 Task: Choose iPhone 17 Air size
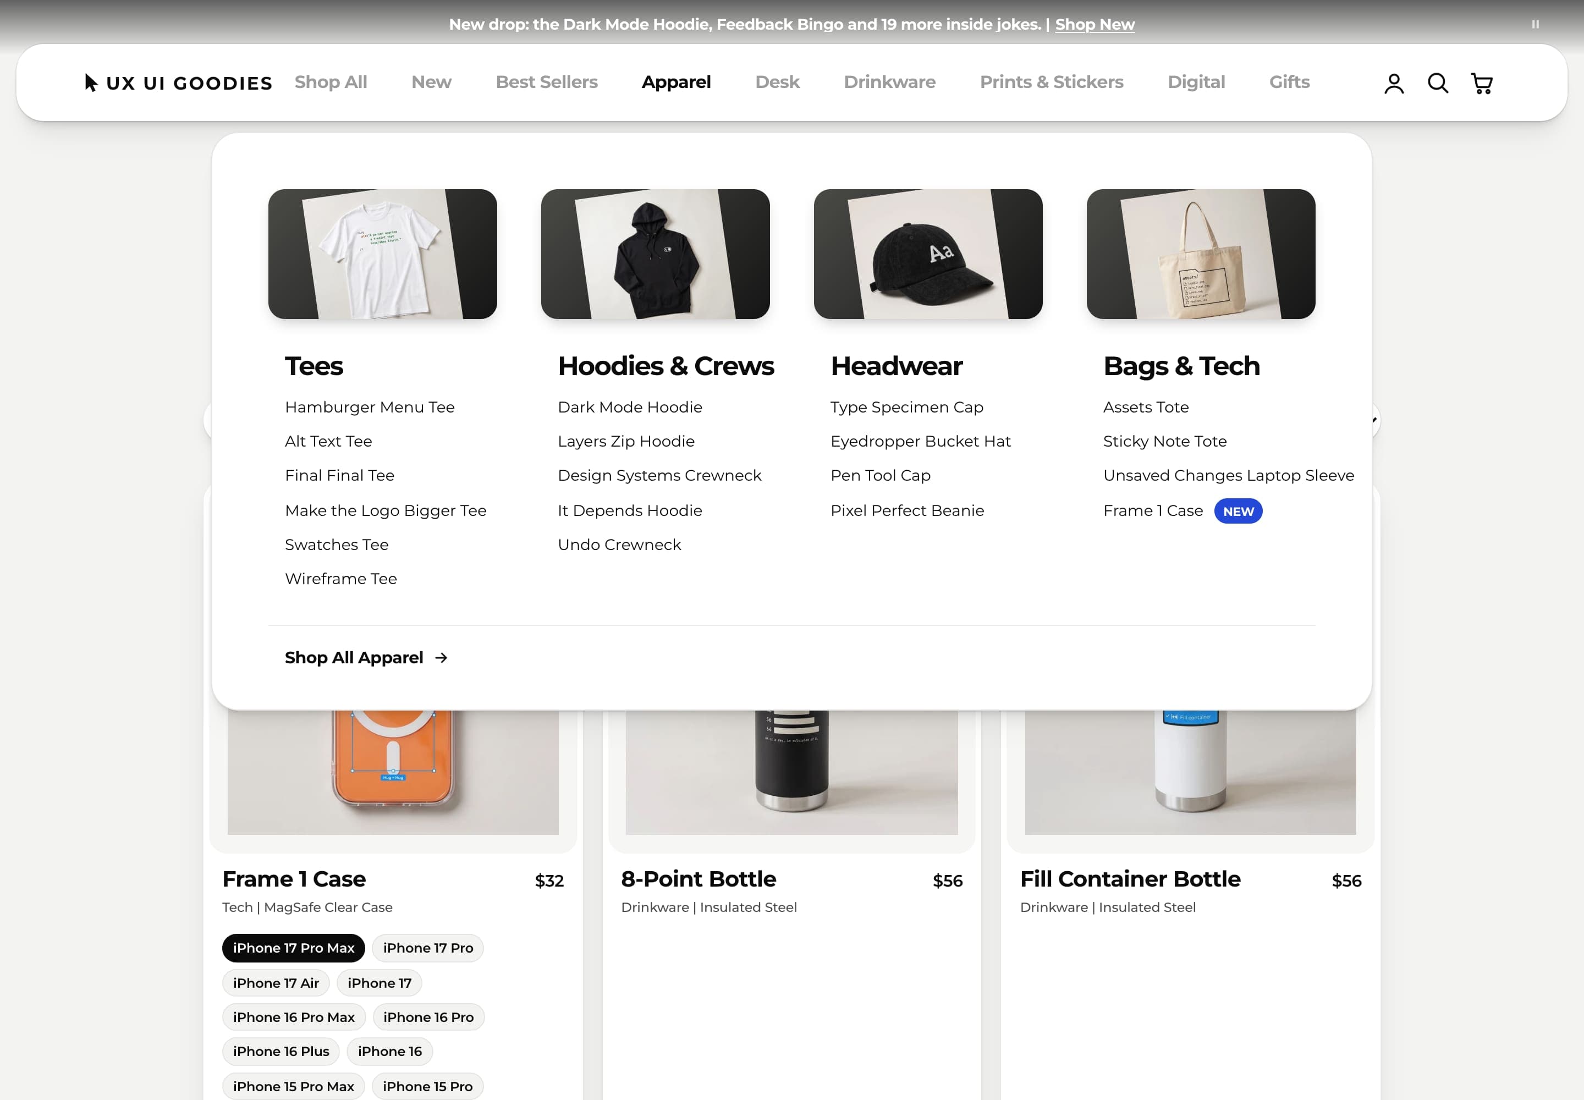pyautogui.click(x=276, y=983)
